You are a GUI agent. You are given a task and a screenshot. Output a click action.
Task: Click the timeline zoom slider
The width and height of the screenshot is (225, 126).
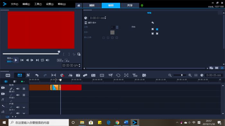coord(182,75)
